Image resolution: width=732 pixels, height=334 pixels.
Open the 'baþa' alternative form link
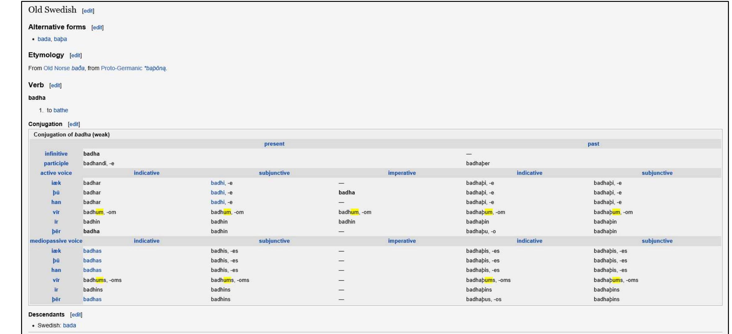click(60, 39)
